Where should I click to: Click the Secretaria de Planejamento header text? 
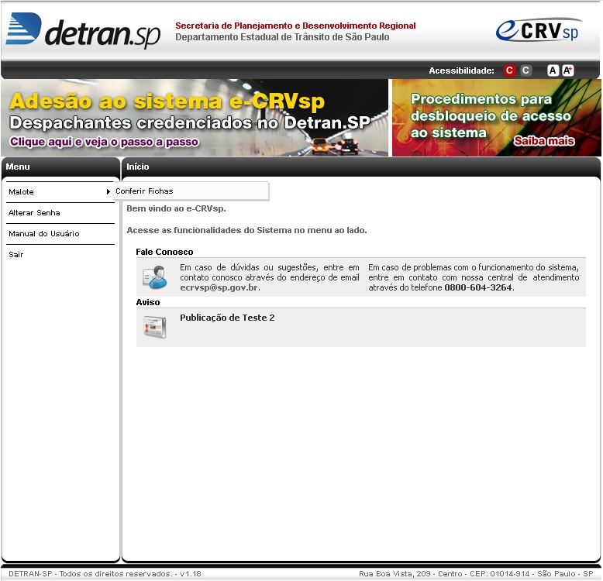[x=295, y=26]
